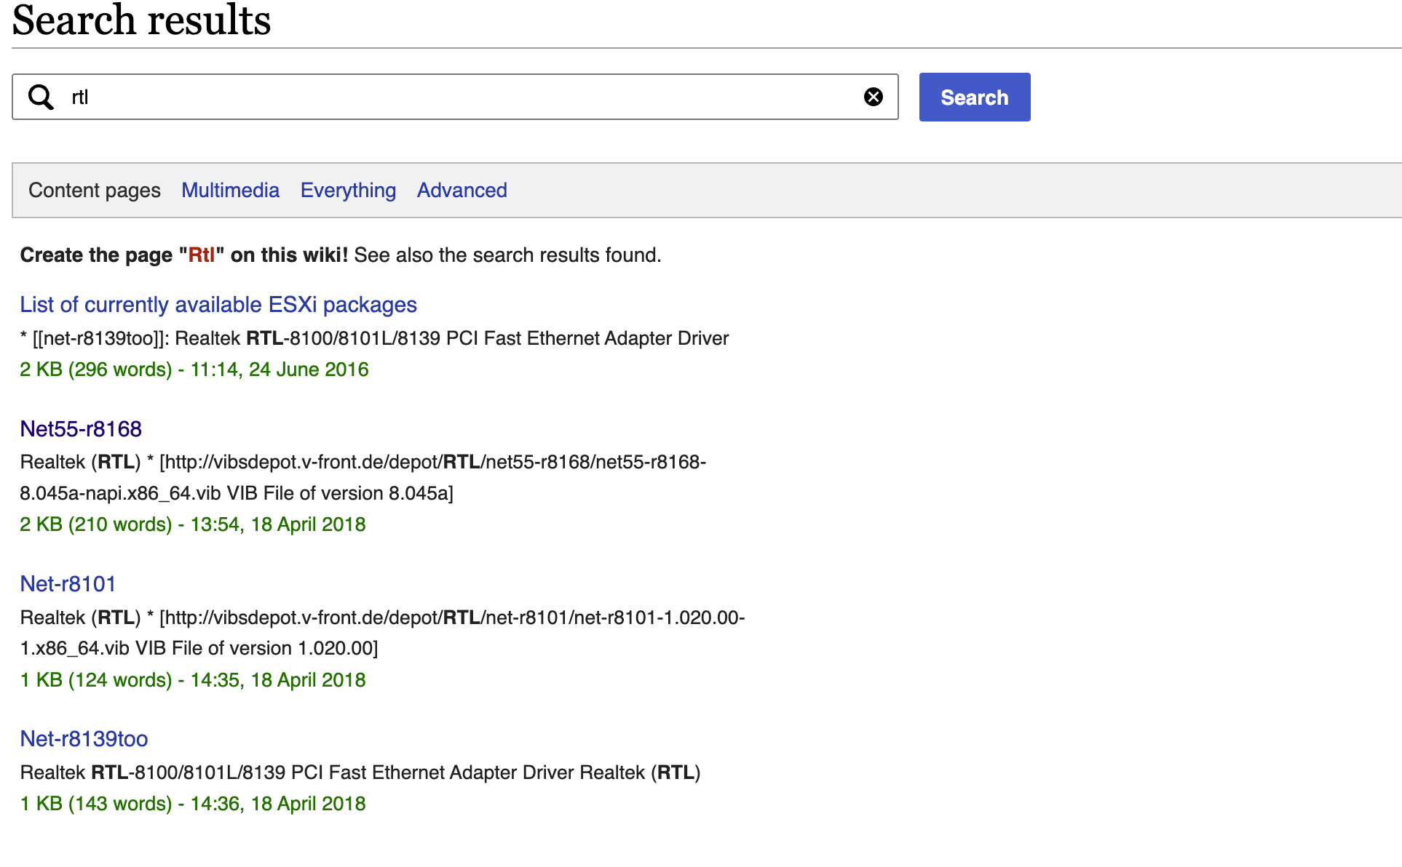Viewport: 1402px width, 867px height.
Task: Switch to the Multimedia search tab
Action: click(230, 191)
